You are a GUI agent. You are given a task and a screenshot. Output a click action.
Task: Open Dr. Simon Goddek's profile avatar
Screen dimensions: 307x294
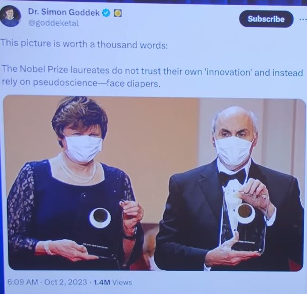(10, 17)
